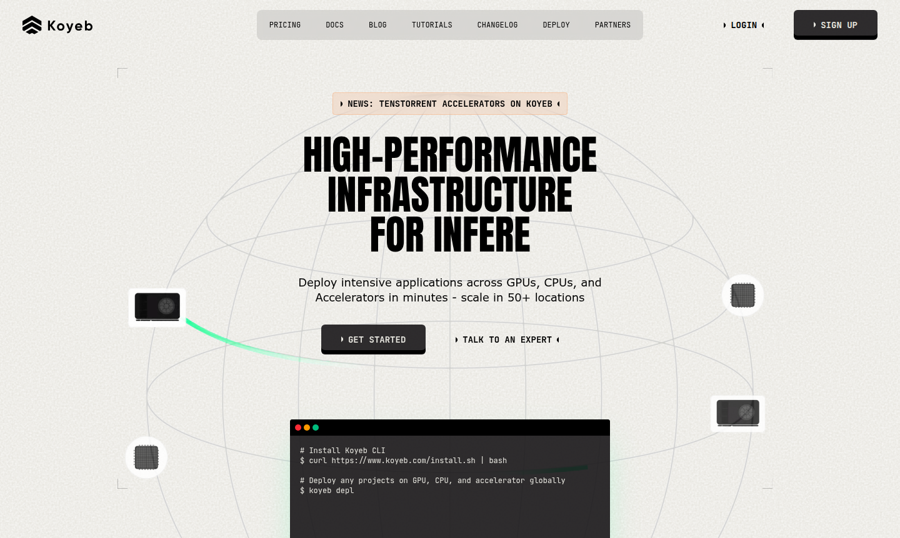The height and width of the screenshot is (538, 900).
Task: Click the Koyeb logo in the header
Action: click(x=57, y=25)
